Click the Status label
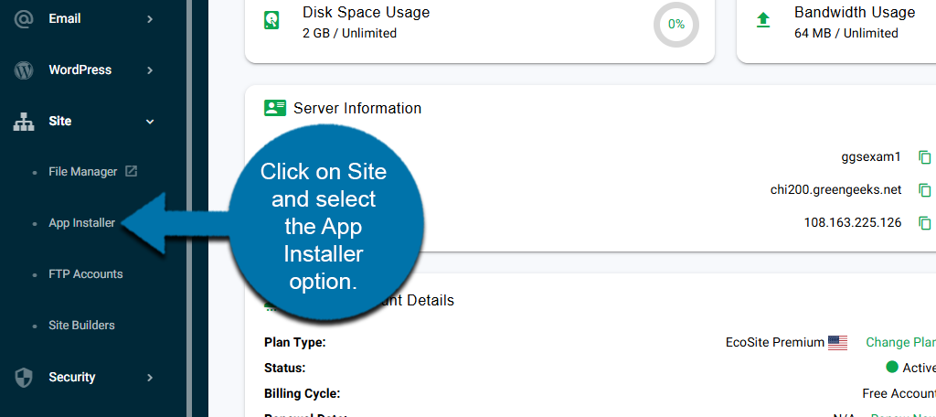 click(x=285, y=368)
